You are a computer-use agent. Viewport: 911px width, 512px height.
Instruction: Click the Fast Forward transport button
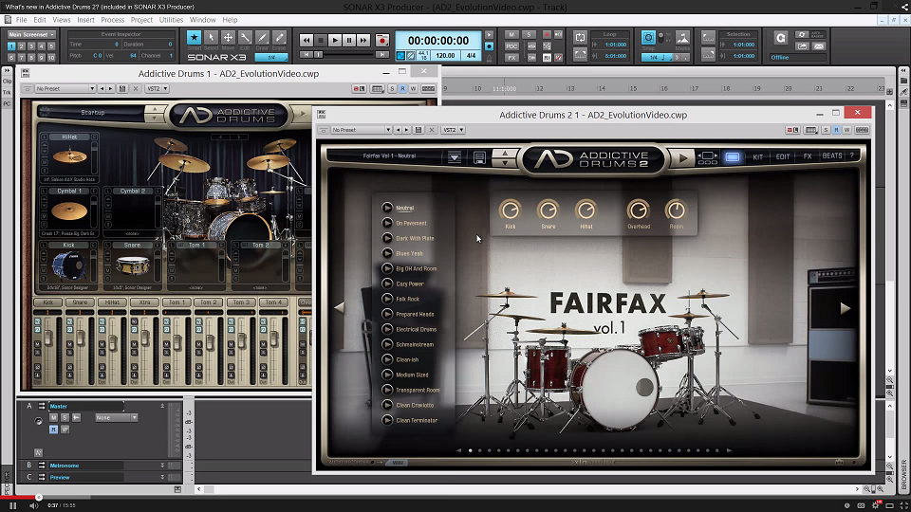363,41
